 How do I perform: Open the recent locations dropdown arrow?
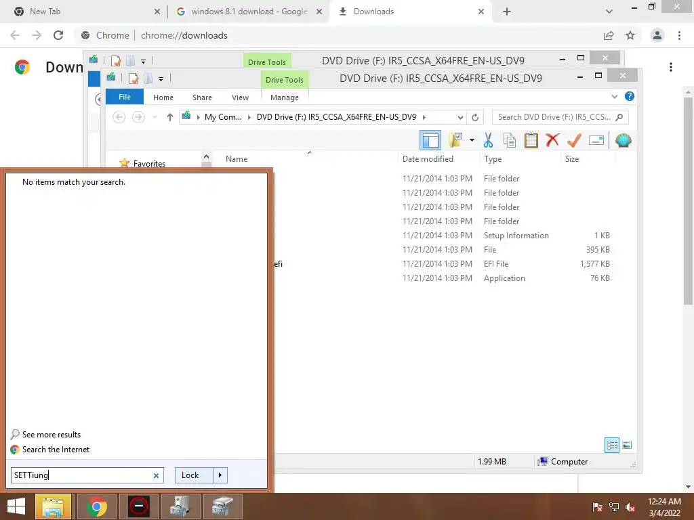click(x=155, y=117)
